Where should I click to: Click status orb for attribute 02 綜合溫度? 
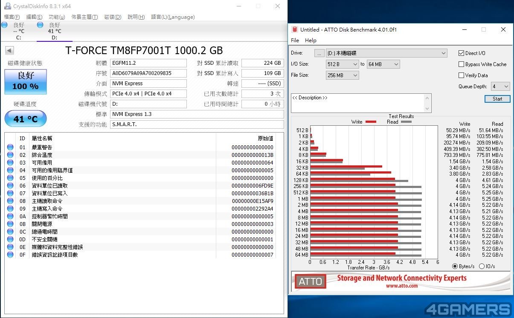tap(10, 155)
